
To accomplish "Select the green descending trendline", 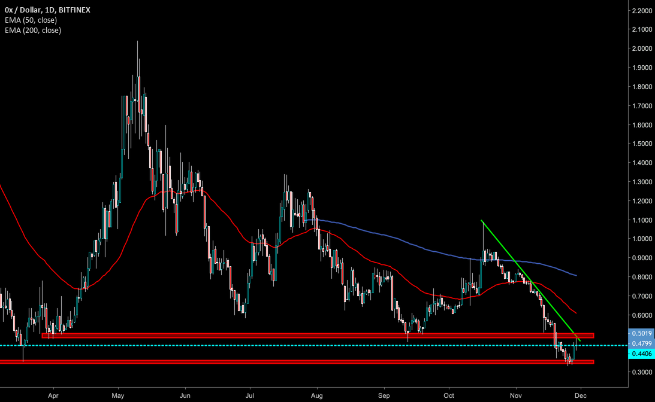I will 530,279.
